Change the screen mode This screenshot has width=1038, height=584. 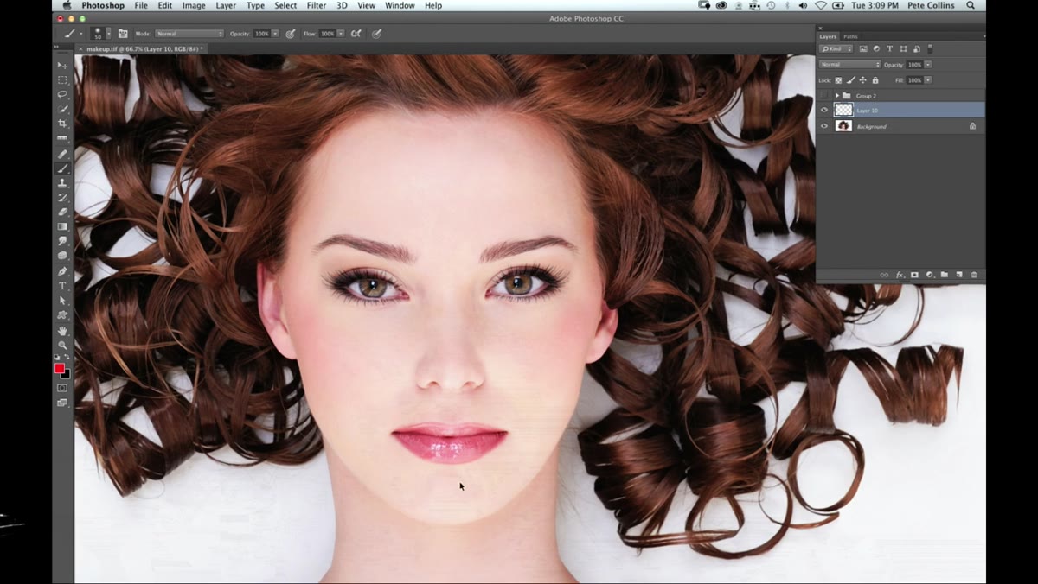click(62, 403)
